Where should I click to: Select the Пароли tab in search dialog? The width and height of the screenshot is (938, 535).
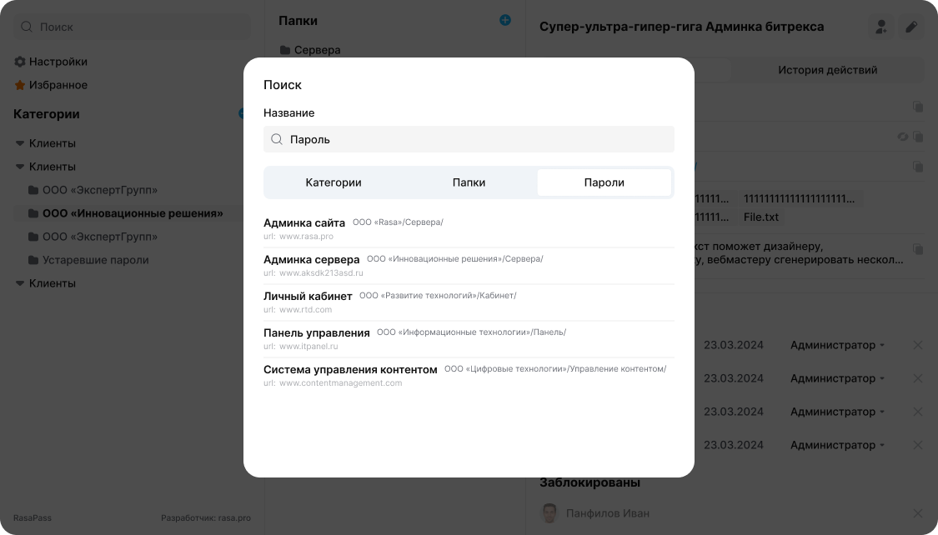point(604,182)
